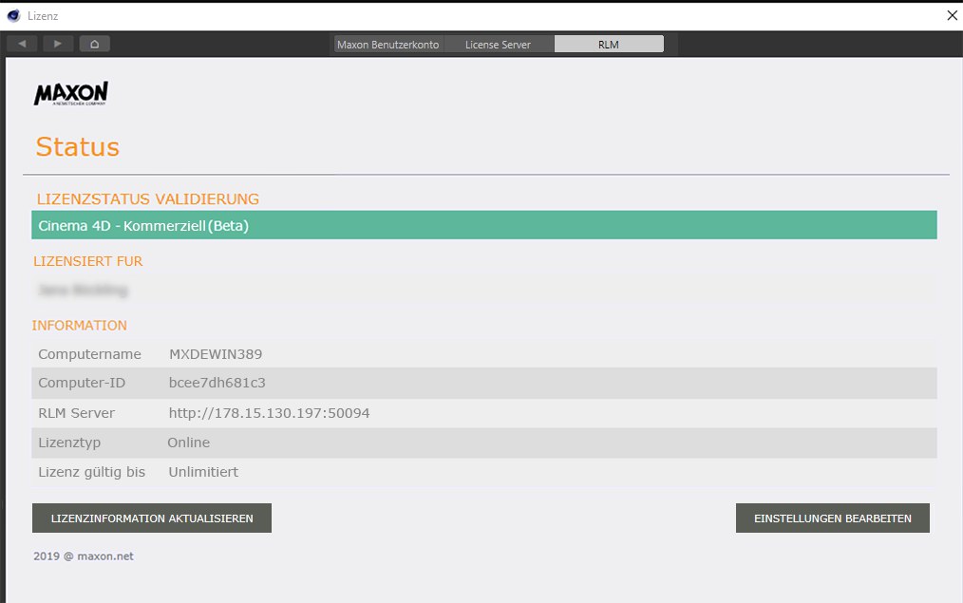Click the back navigation arrow
The width and height of the screenshot is (963, 603).
[x=22, y=44]
